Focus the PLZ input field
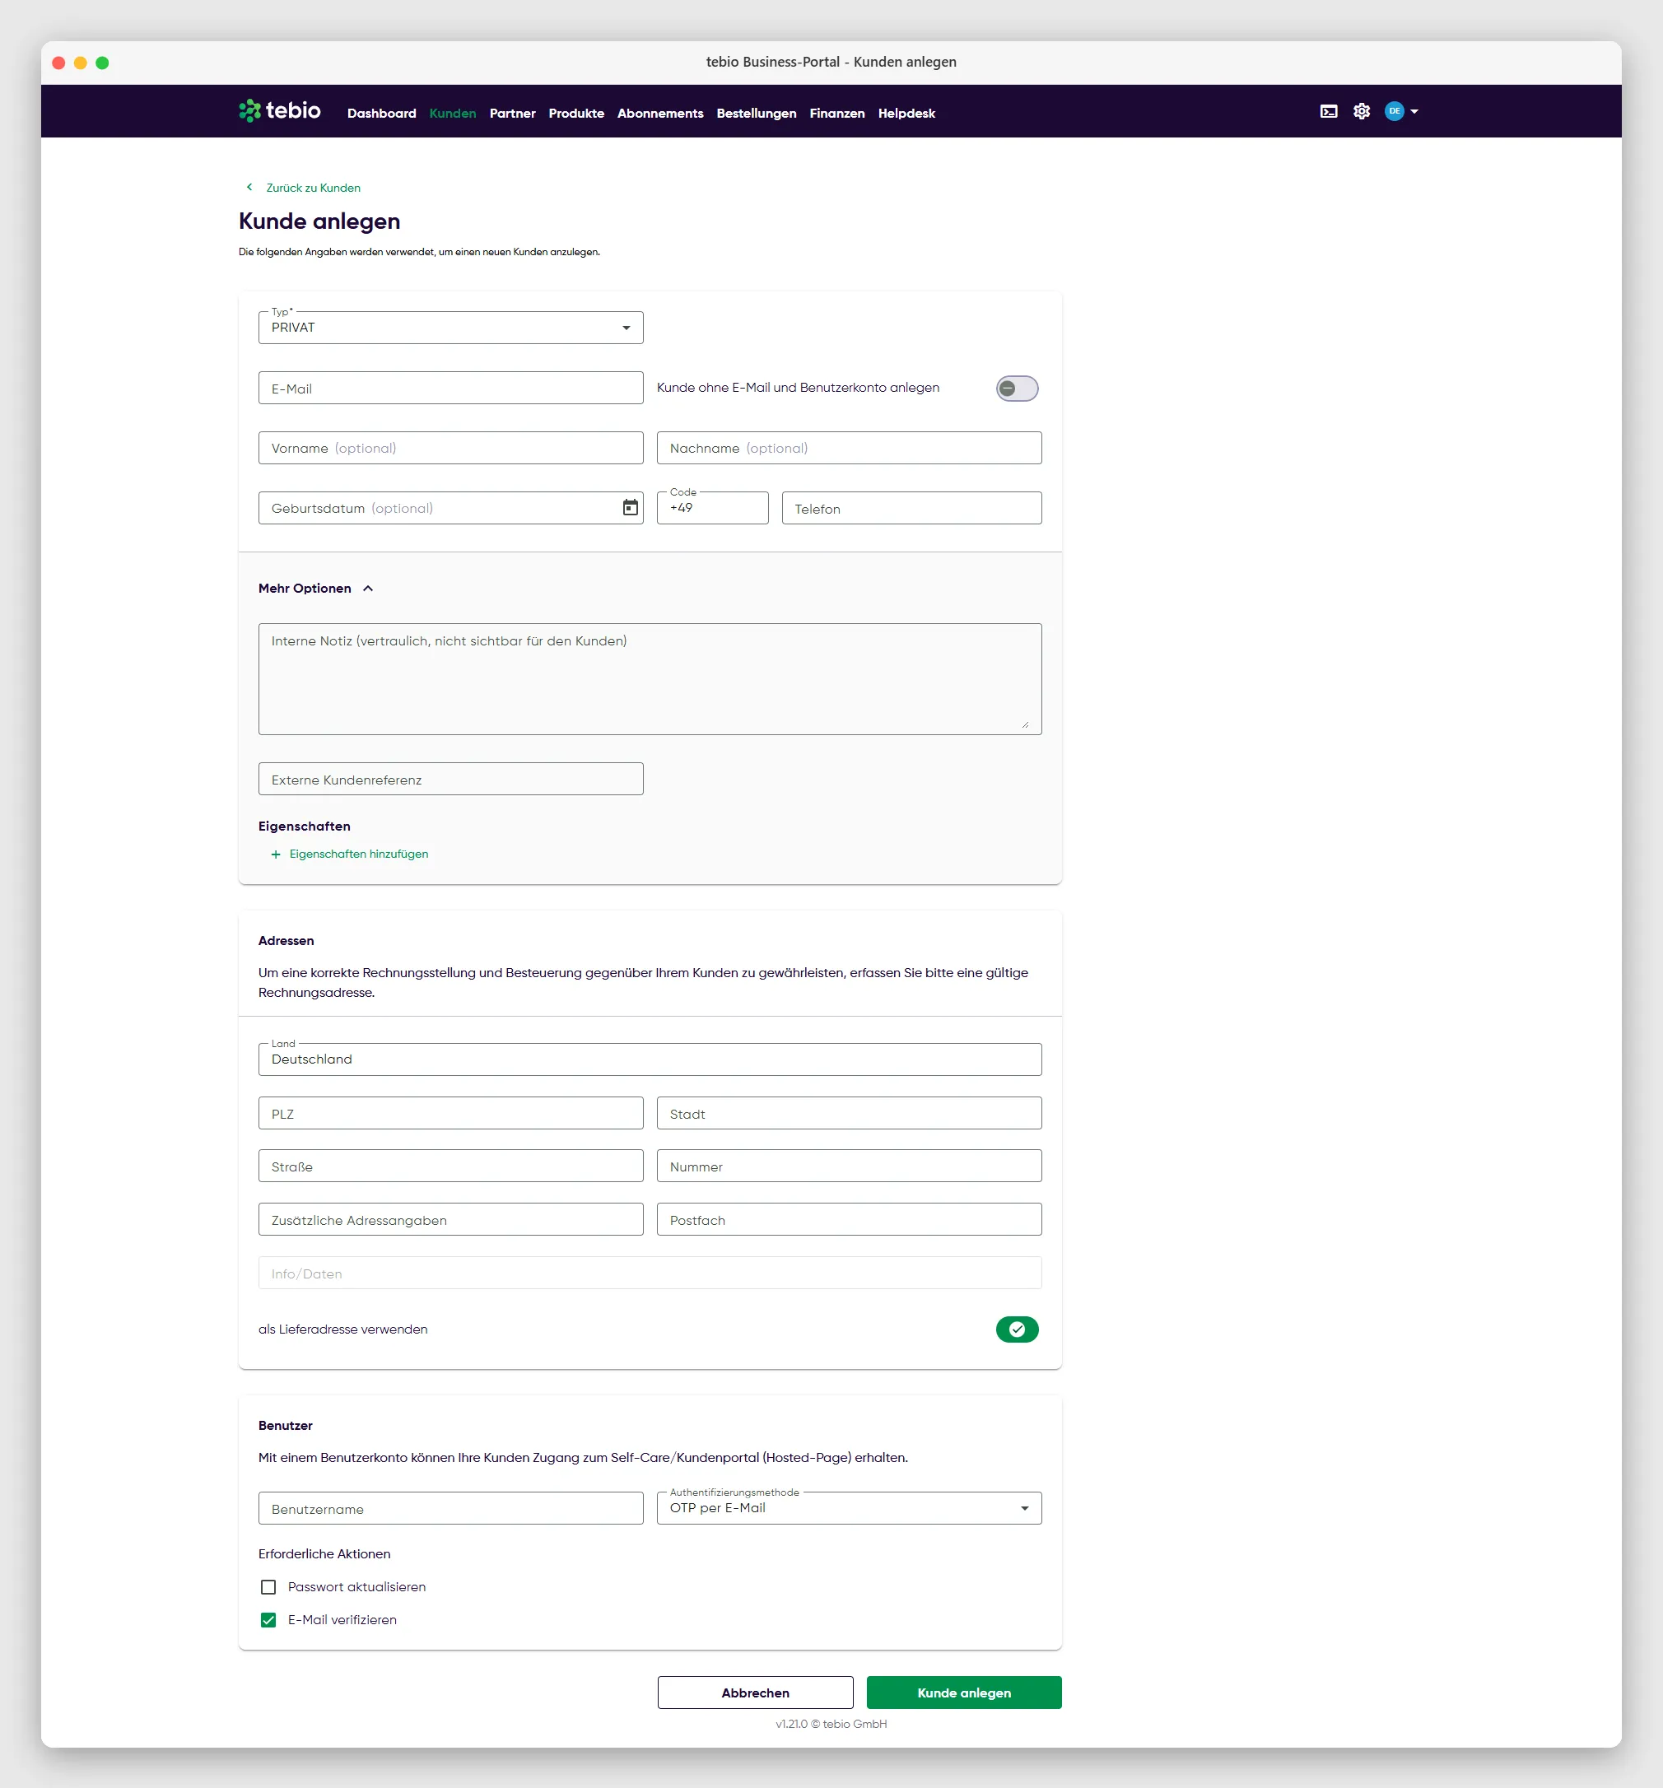Image resolution: width=1663 pixels, height=1788 pixels. tap(450, 1114)
